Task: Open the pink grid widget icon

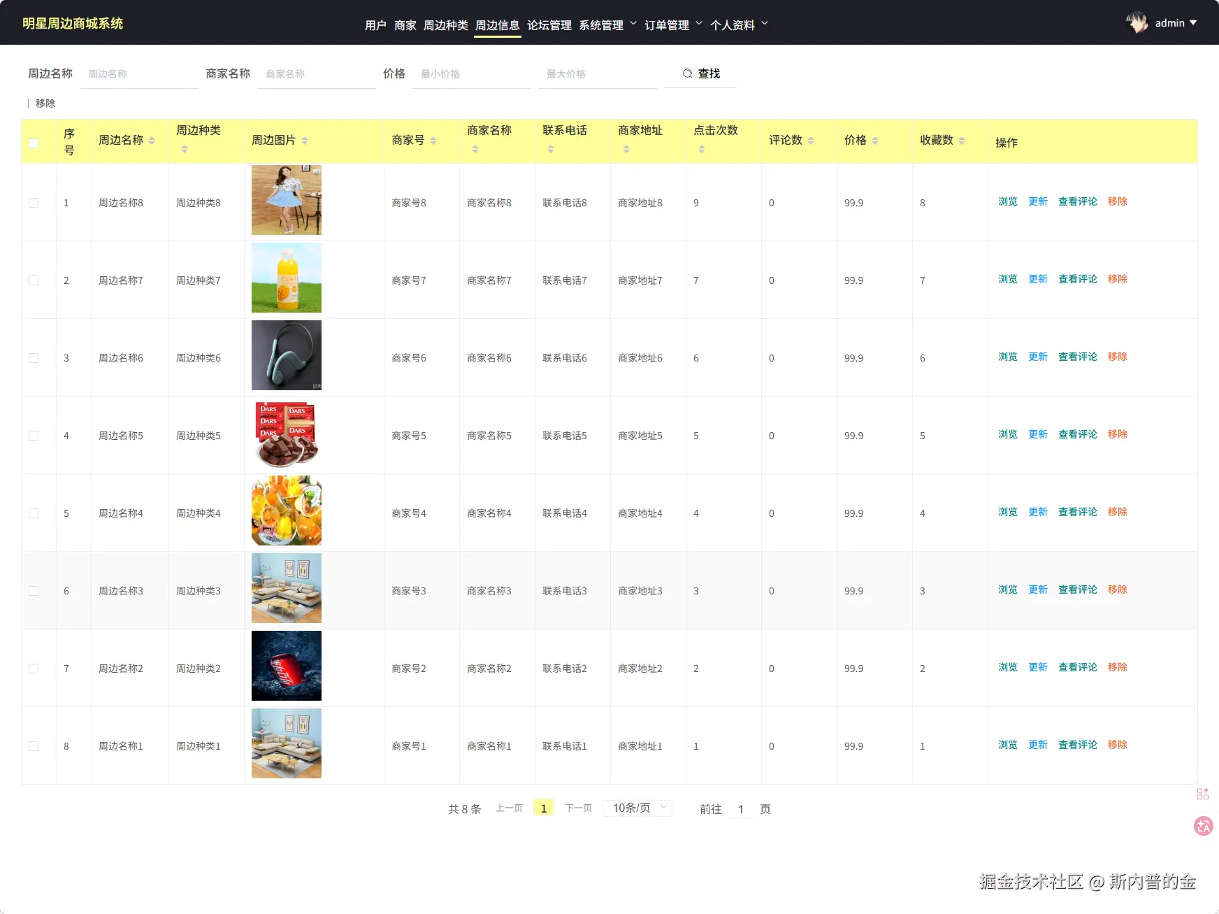Action: click(1202, 794)
